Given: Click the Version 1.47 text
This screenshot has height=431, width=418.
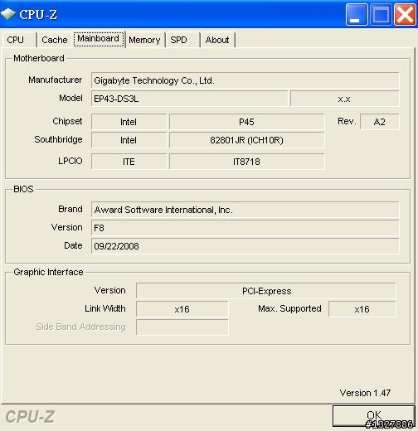Looking at the screenshot, I should [365, 393].
